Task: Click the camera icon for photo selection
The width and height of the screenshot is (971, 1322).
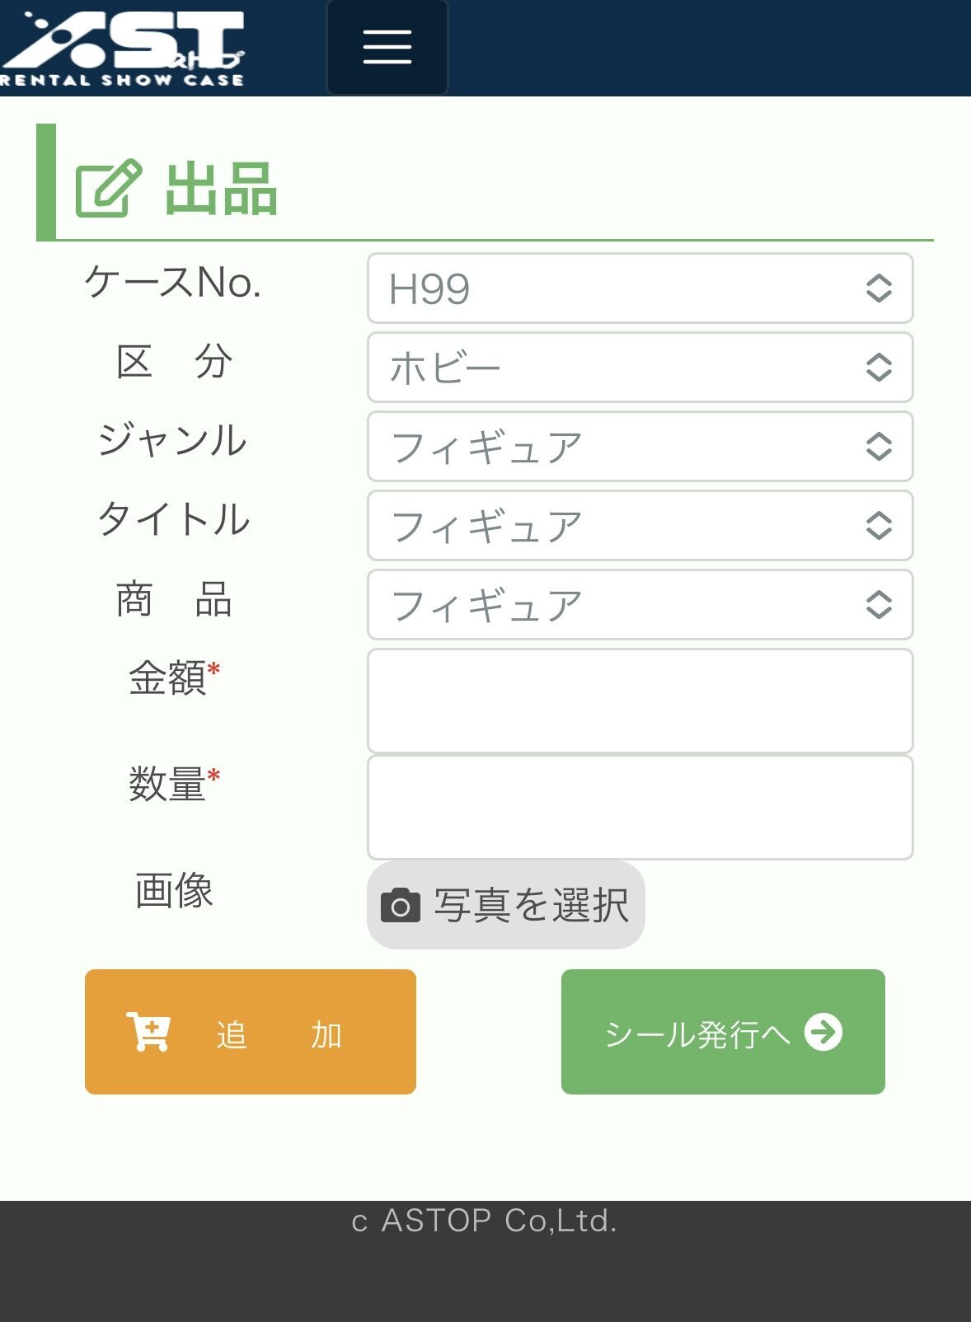Action: tap(400, 905)
